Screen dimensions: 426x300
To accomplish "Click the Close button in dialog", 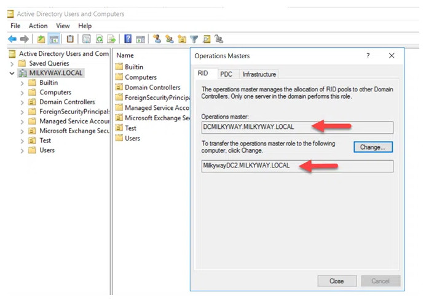I will click(x=336, y=281).
